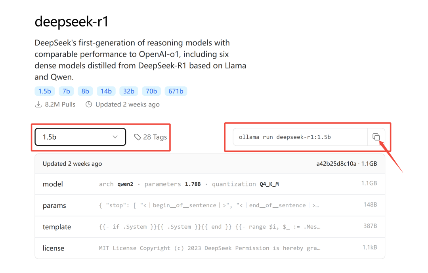The height and width of the screenshot is (273, 428).
Task: Open the model file row
Action: (x=210, y=184)
